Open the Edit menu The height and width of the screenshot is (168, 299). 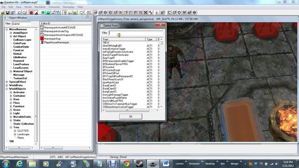click(x=11, y=7)
